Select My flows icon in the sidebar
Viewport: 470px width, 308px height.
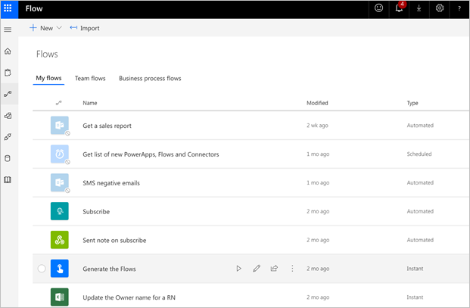click(8, 94)
